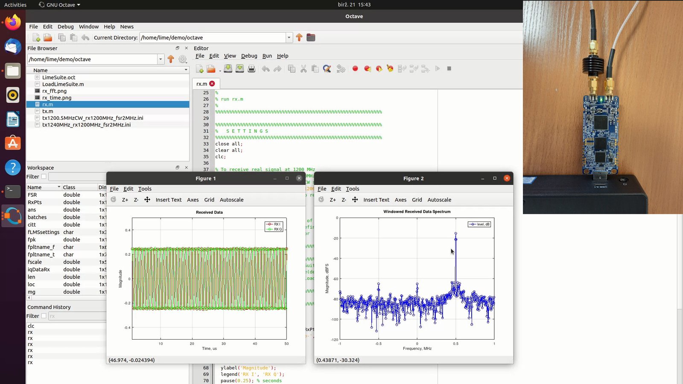Open the Window menu in Octave menubar

click(89, 26)
